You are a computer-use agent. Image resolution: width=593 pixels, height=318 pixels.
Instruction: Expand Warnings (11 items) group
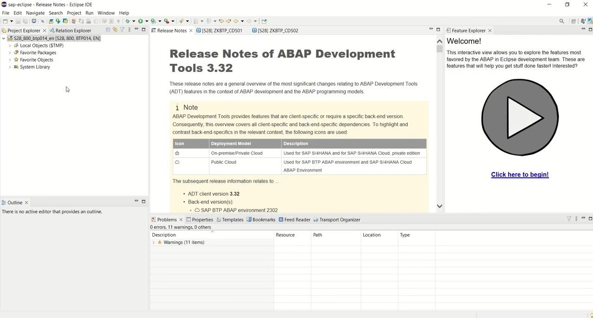coord(154,242)
